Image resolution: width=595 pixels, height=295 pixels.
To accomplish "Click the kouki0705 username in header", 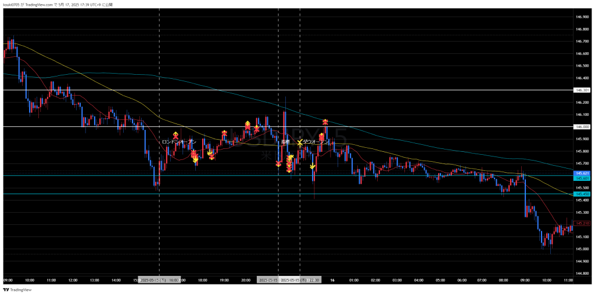I will 12,4.
